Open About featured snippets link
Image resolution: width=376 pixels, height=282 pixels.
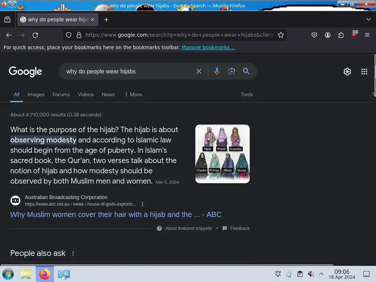(188, 228)
